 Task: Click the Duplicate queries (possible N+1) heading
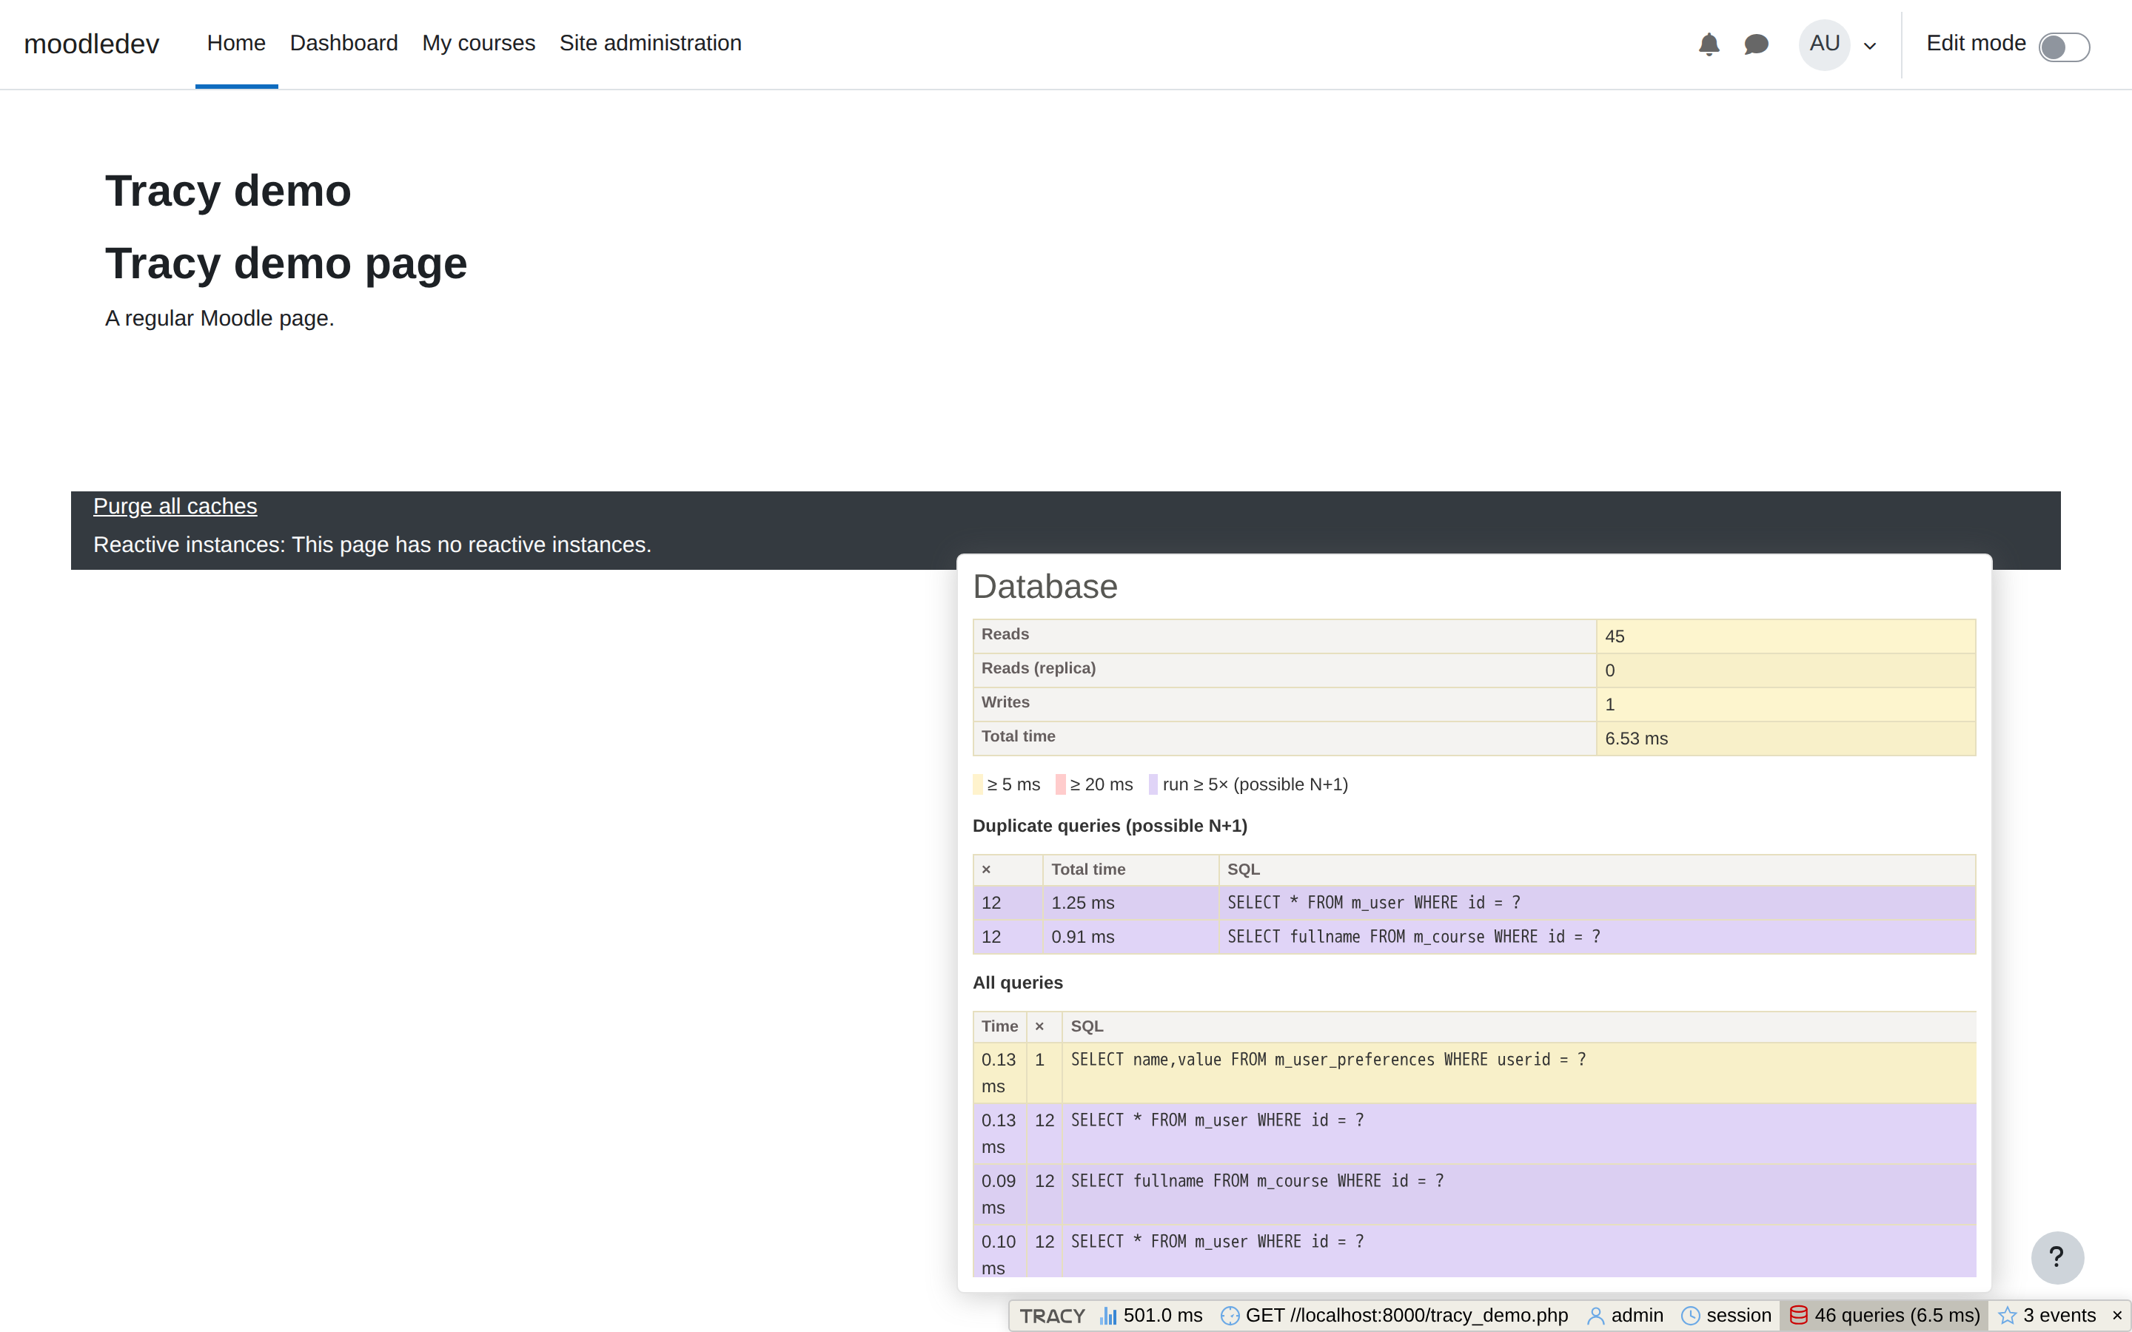tap(1109, 825)
